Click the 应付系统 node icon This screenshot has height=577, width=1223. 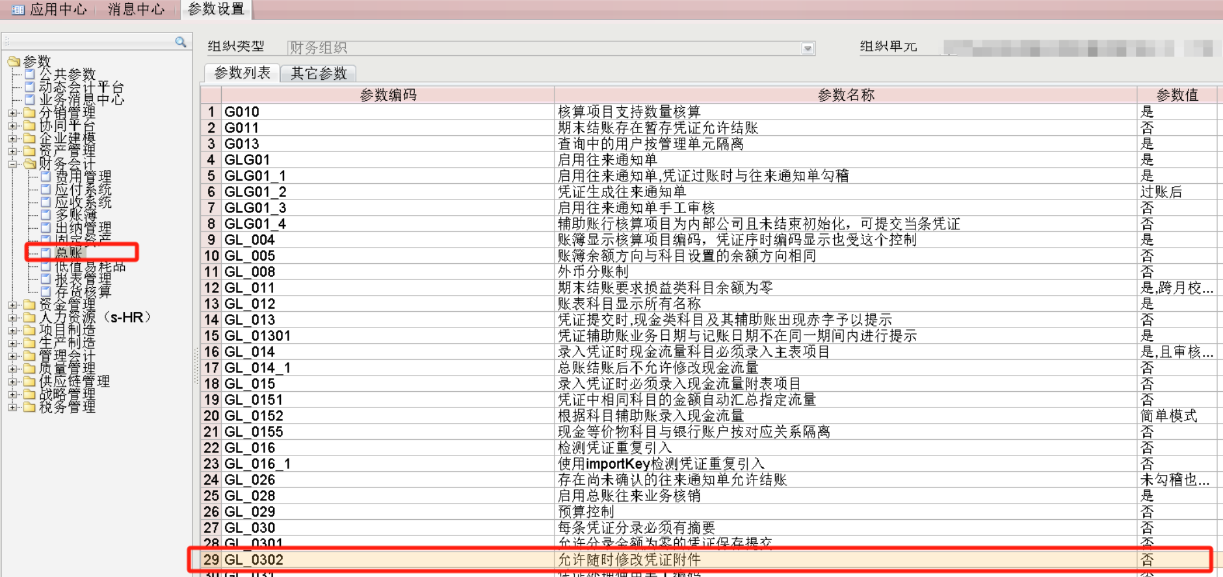pos(46,189)
